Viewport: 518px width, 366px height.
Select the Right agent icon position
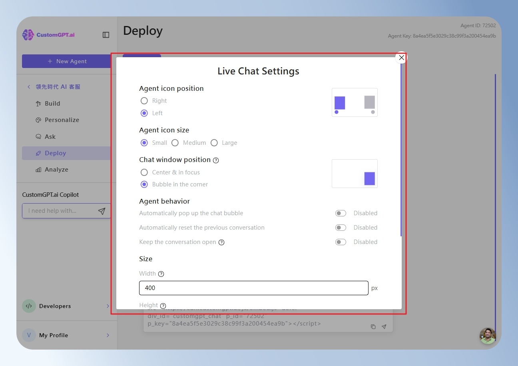144,101
